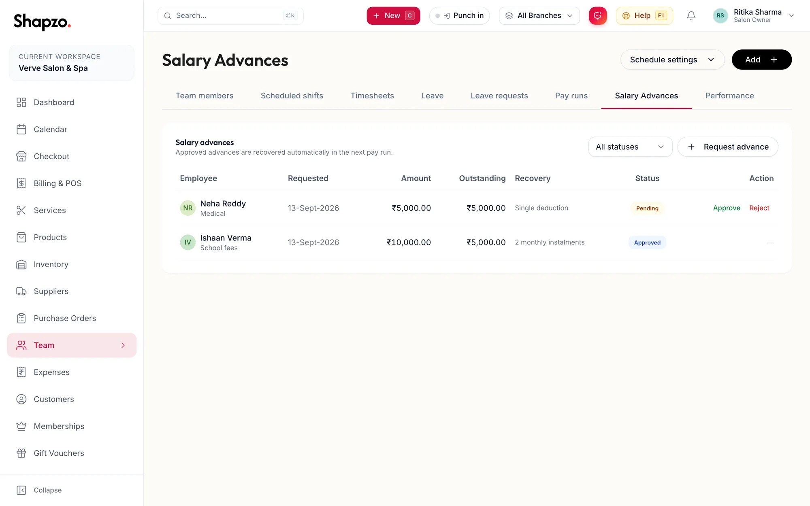Expand the All Branches dropdown
This screenshot has width=810, height=506.
click(x=539, y=16)
